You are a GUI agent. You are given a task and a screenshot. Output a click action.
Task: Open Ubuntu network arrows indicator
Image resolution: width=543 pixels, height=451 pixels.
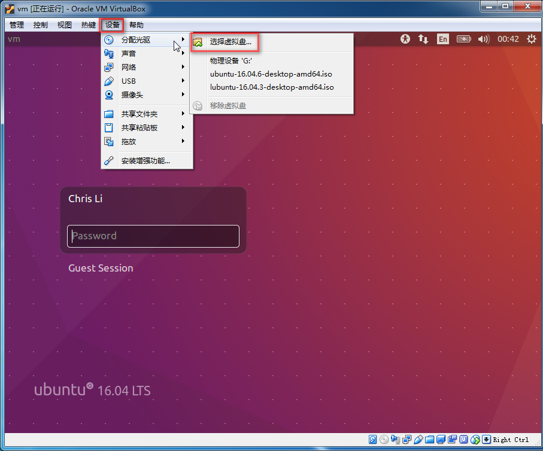coord(423,39)
